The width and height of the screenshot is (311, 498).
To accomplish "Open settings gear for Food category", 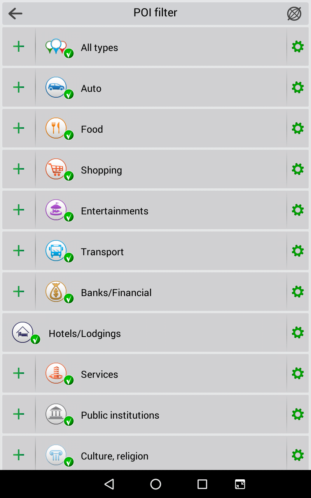I will coord(298,128).
